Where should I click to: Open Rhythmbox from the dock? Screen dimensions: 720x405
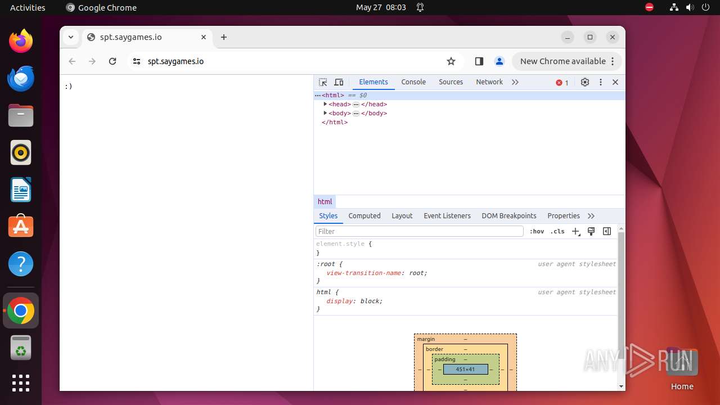coord(21,152)
